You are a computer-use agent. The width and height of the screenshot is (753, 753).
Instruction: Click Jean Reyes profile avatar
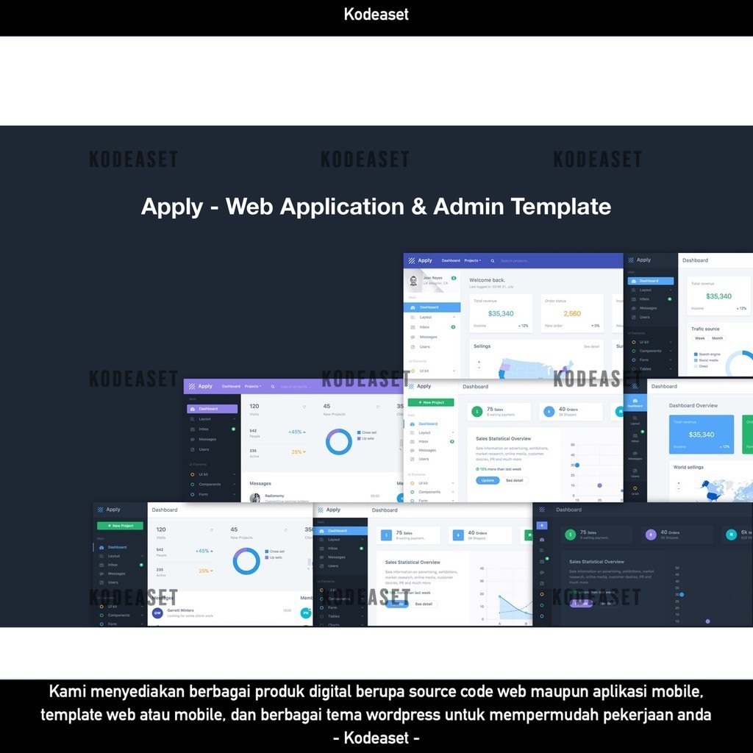point(413,281)
